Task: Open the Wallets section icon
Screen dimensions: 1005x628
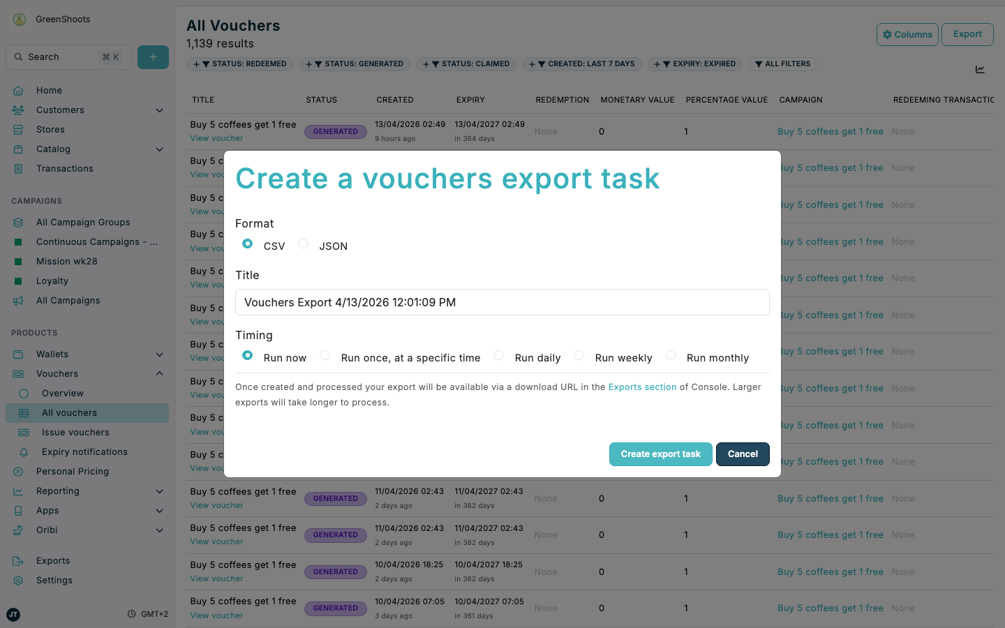Action: [19, 354]
